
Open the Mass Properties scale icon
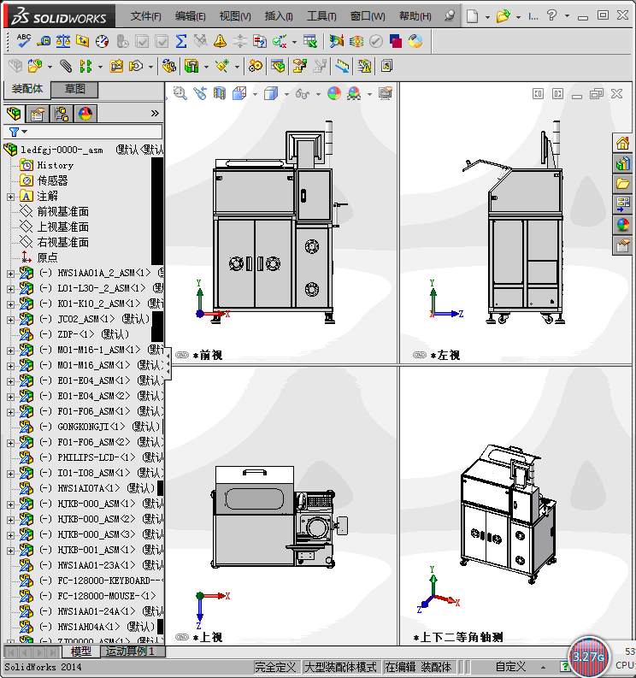(63, 41)
